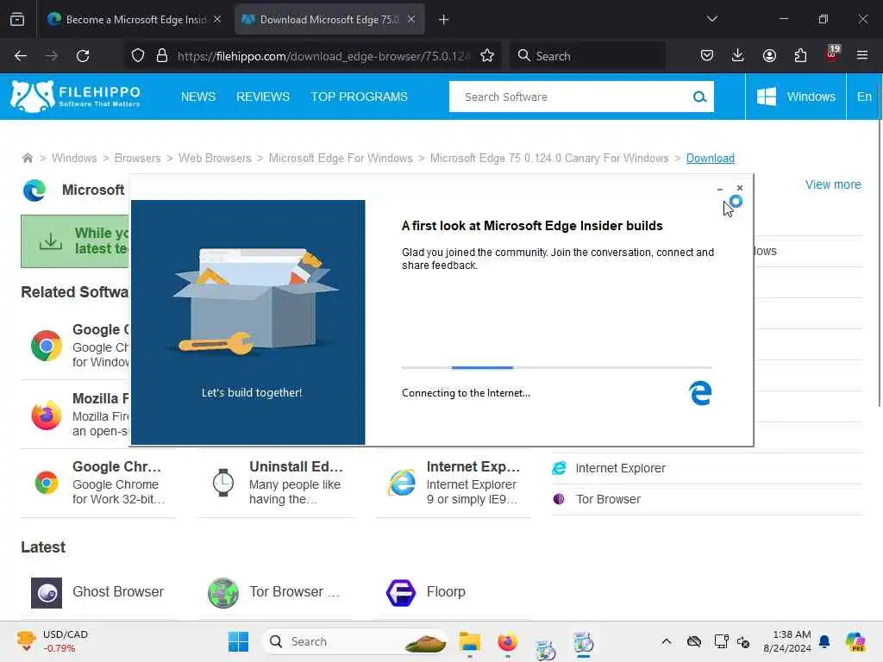This screenshot has width=883, height=662.
Task: Click the home breadcrumb icon
Action: pyautogui.click(x=27, y=159)
